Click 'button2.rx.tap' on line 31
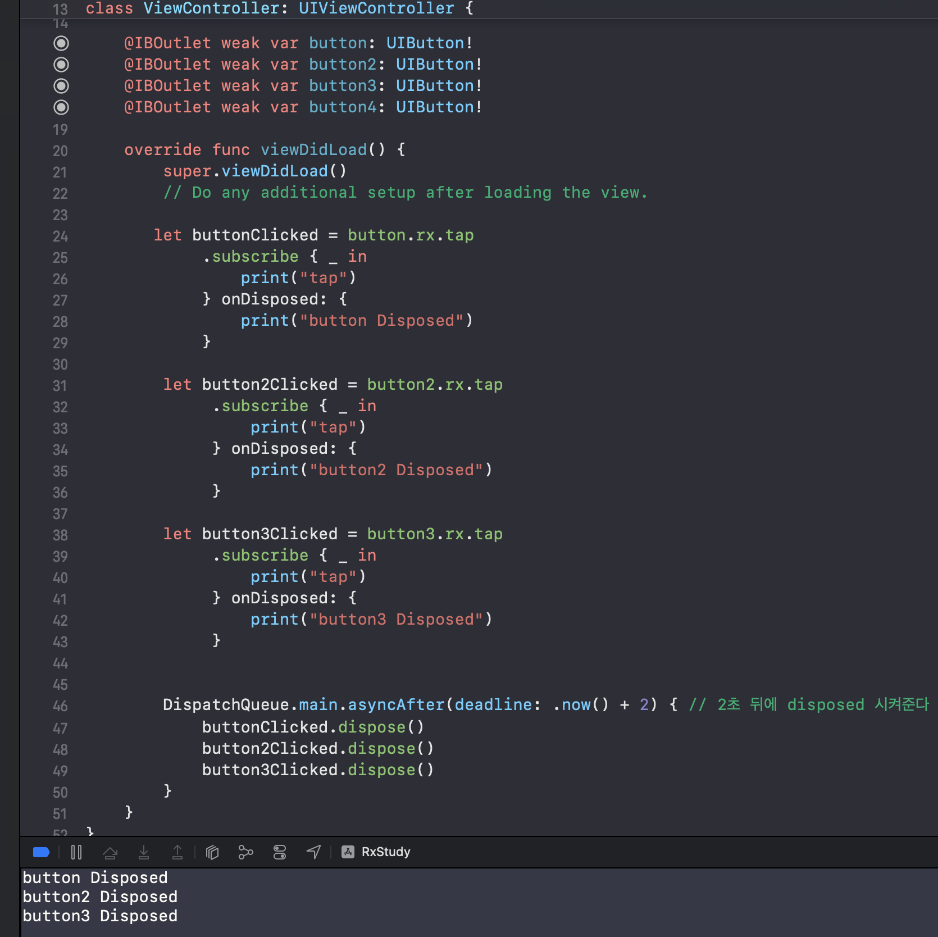Viewport: 938px width, 937px height. coord(435,385)
